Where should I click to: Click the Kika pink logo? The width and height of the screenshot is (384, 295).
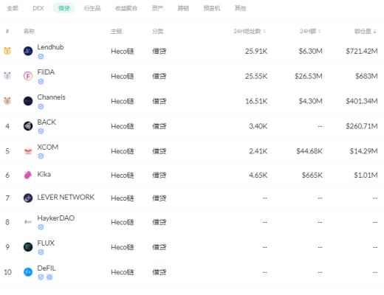[28, 175]
